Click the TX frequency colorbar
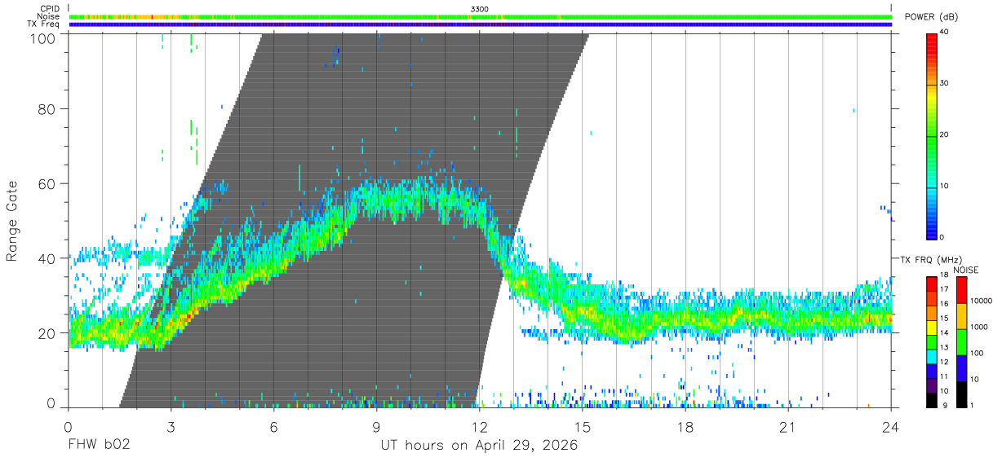1002x462 pixels. [x=932, y=341]
